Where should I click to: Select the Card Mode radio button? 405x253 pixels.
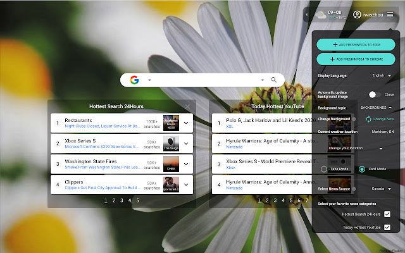point(362,169)
